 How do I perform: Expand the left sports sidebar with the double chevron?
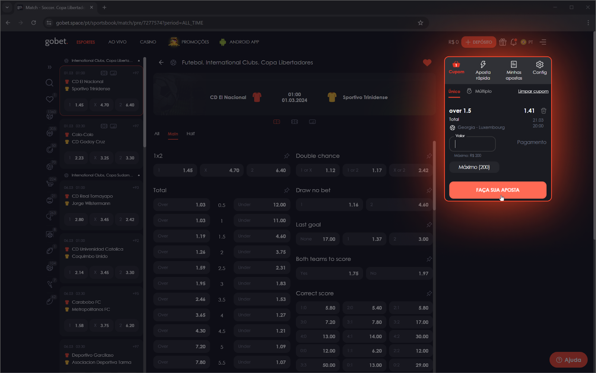click(50, 67)
